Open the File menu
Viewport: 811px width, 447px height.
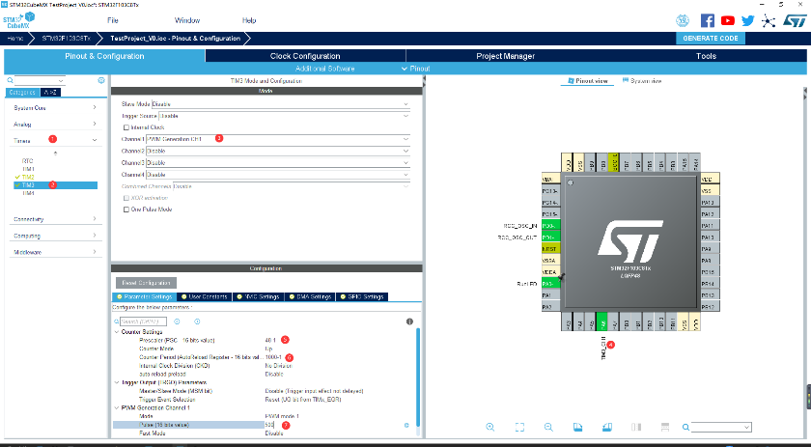(x=113, y=20)
